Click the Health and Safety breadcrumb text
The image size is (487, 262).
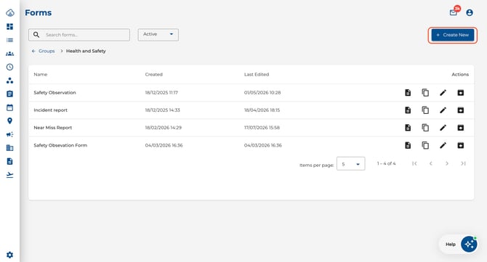pos(86,51)
